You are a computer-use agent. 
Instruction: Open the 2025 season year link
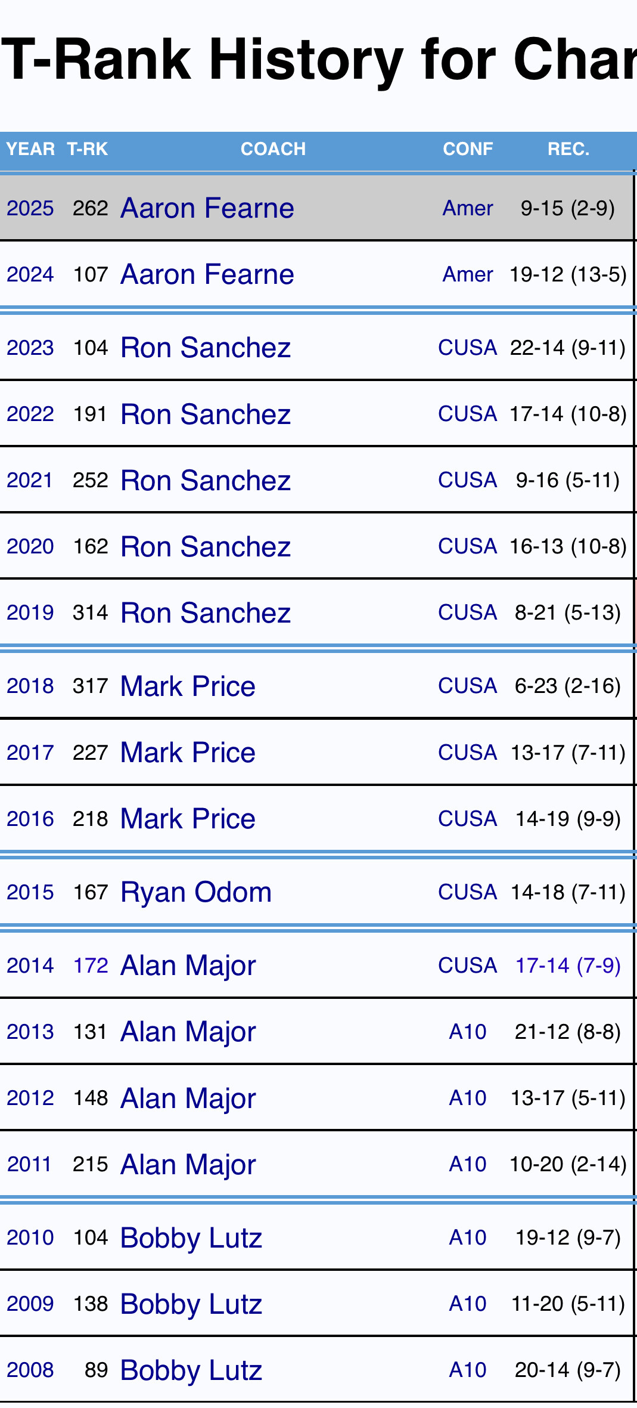tap(30, 208)
